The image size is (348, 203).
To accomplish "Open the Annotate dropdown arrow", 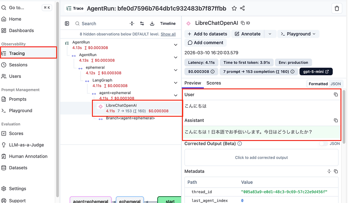I will pyautogui.click(x=270, y=34).
